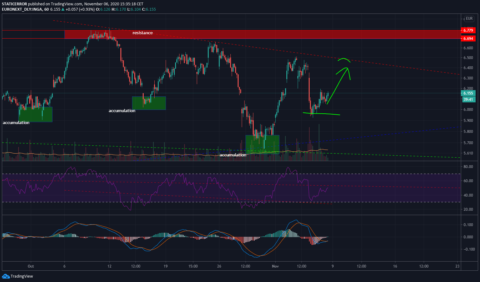Click the MACD 0.000 axis label
The width and height of the screenshot is (480, 282).
[x=468, y=237]
